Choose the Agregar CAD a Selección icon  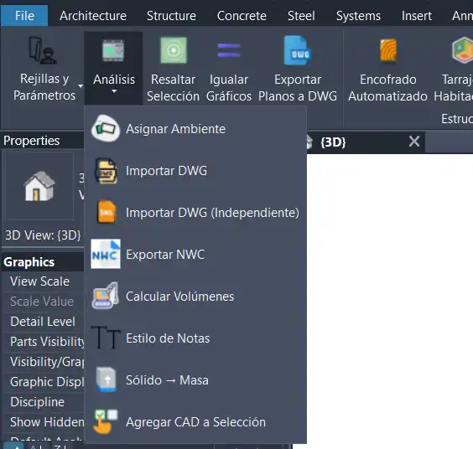pyautogui.click(x=106, y=421)
